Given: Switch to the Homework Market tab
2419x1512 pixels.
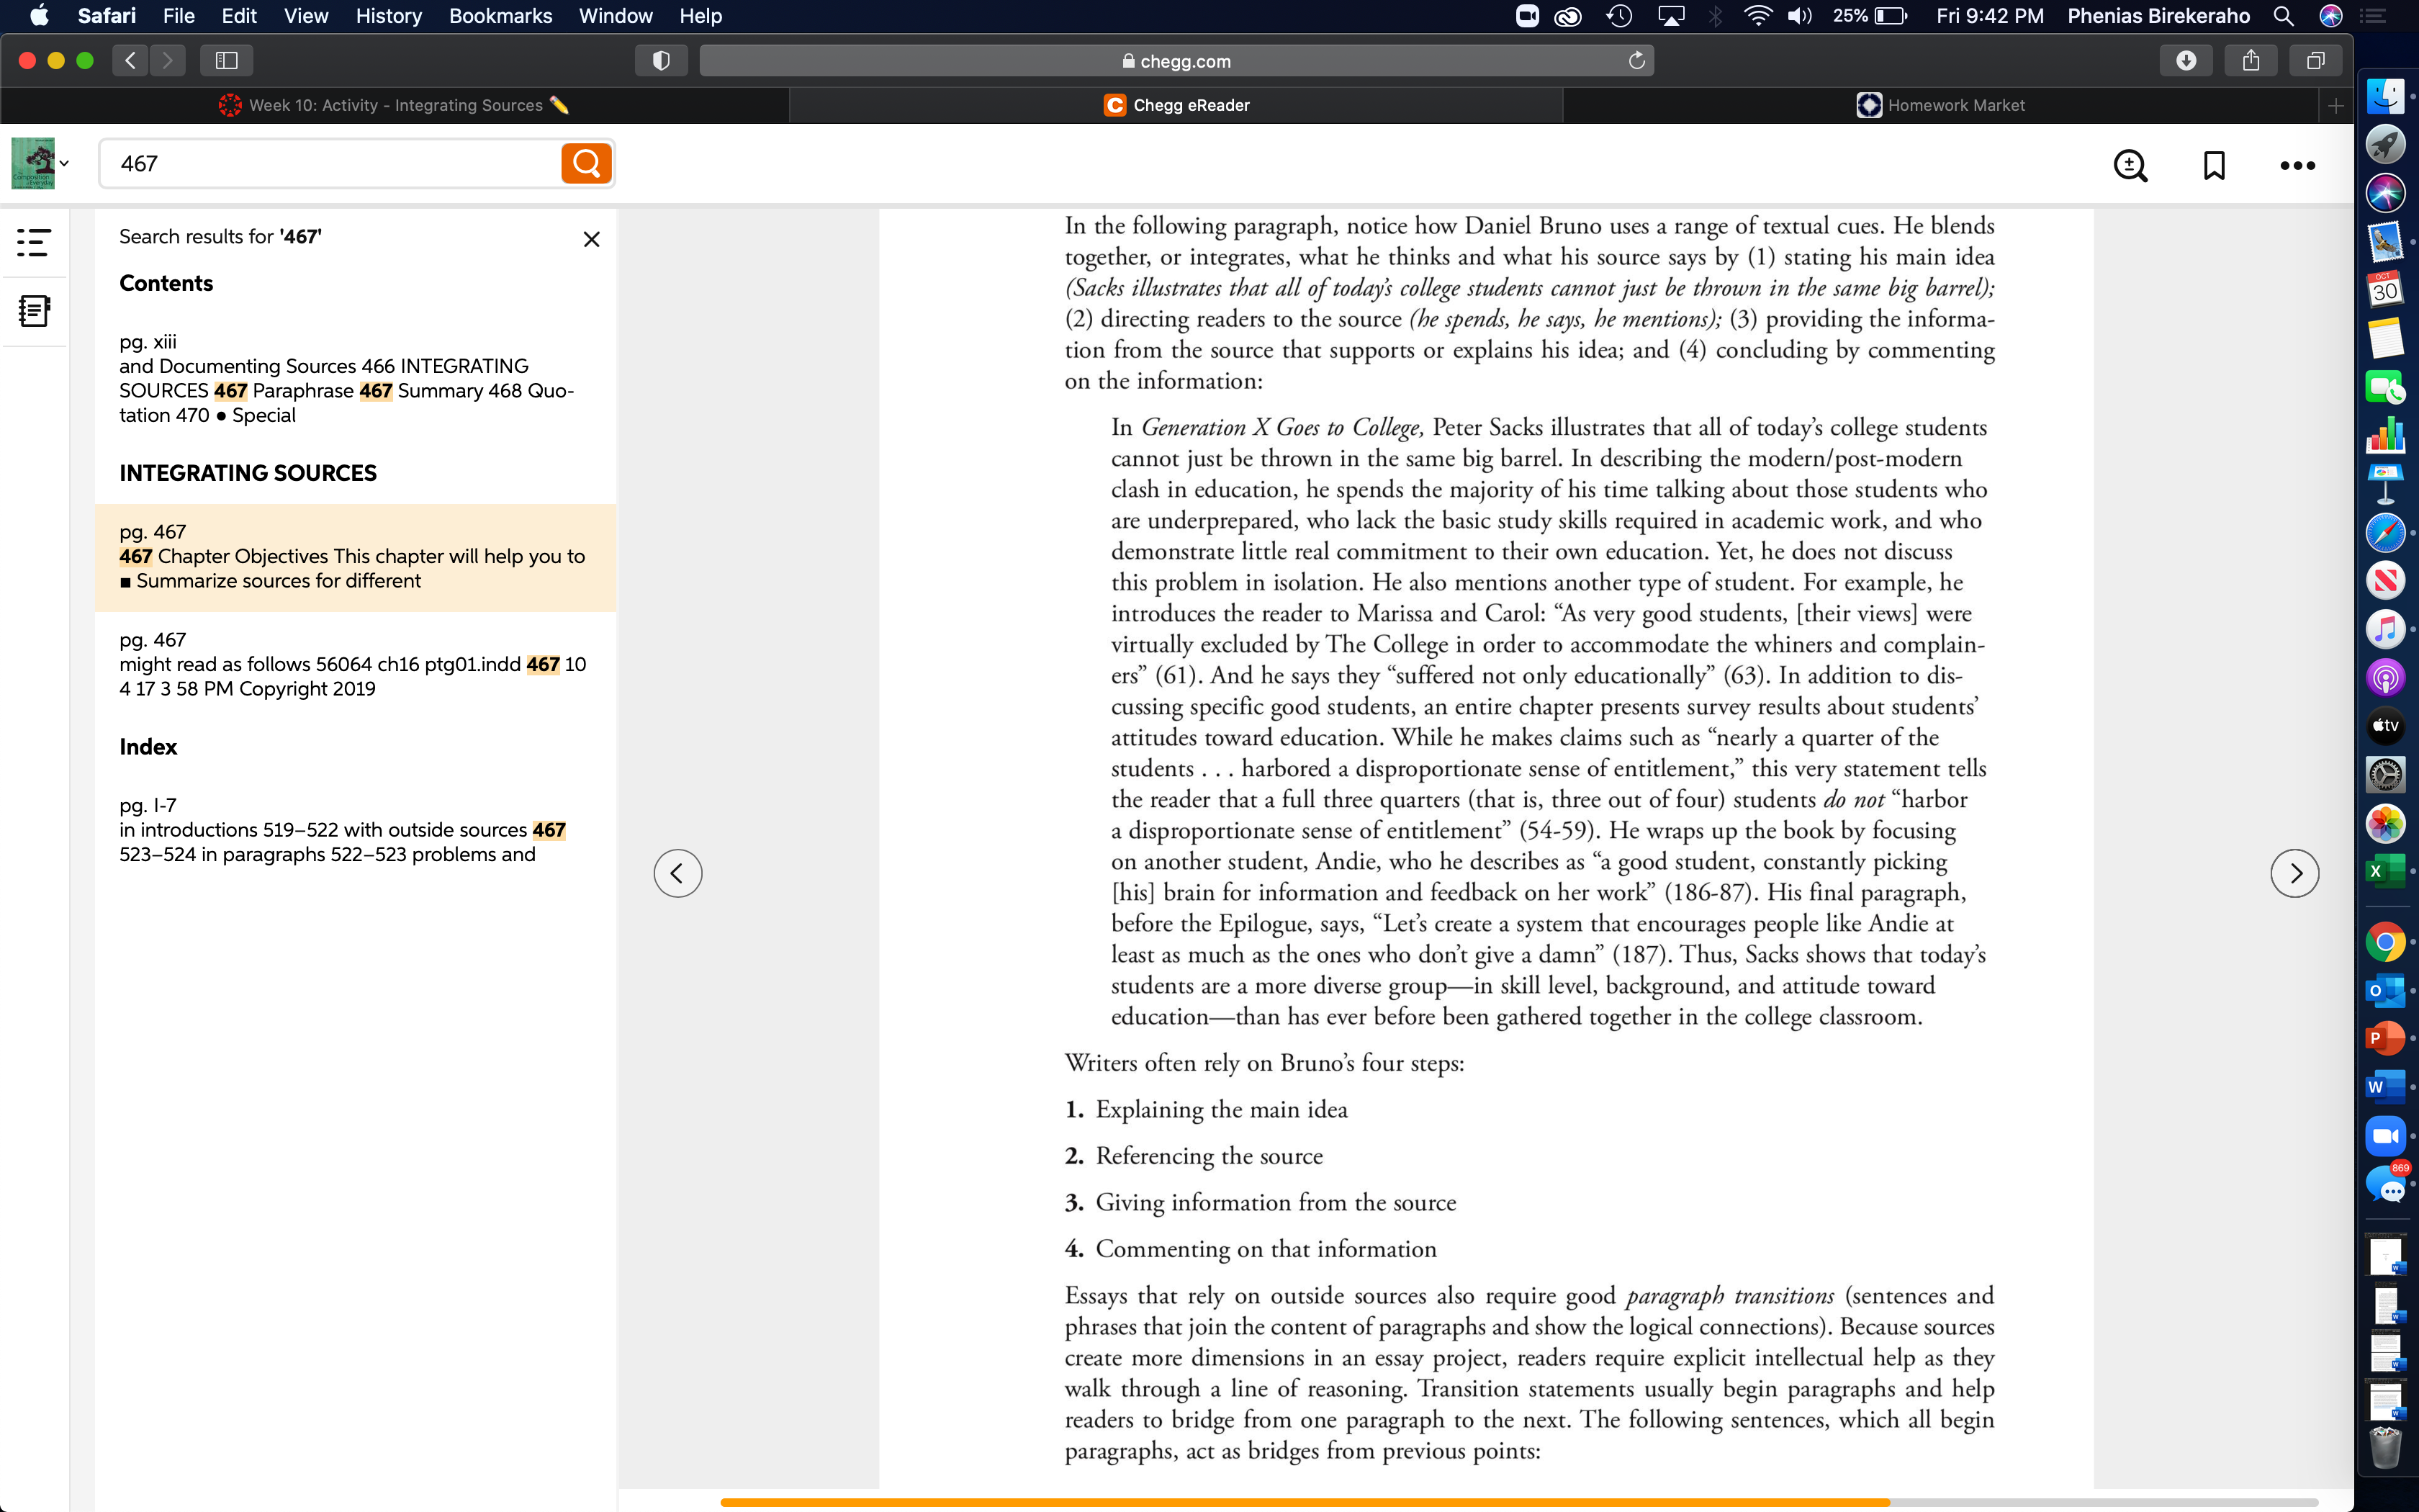Looking at the screenshot, I should [x=1940, y=105].
